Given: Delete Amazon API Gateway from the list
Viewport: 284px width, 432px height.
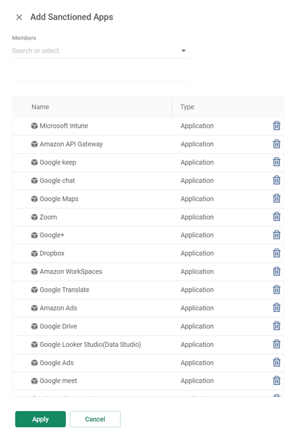Looking at the screenshot, I should (x=277, y=144).
